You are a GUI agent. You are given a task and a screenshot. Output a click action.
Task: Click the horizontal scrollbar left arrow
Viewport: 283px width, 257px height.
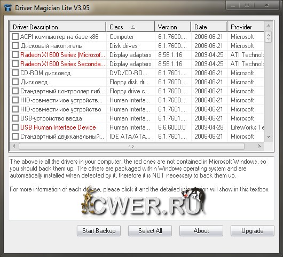pyautogui.click(x=14, y=146)
